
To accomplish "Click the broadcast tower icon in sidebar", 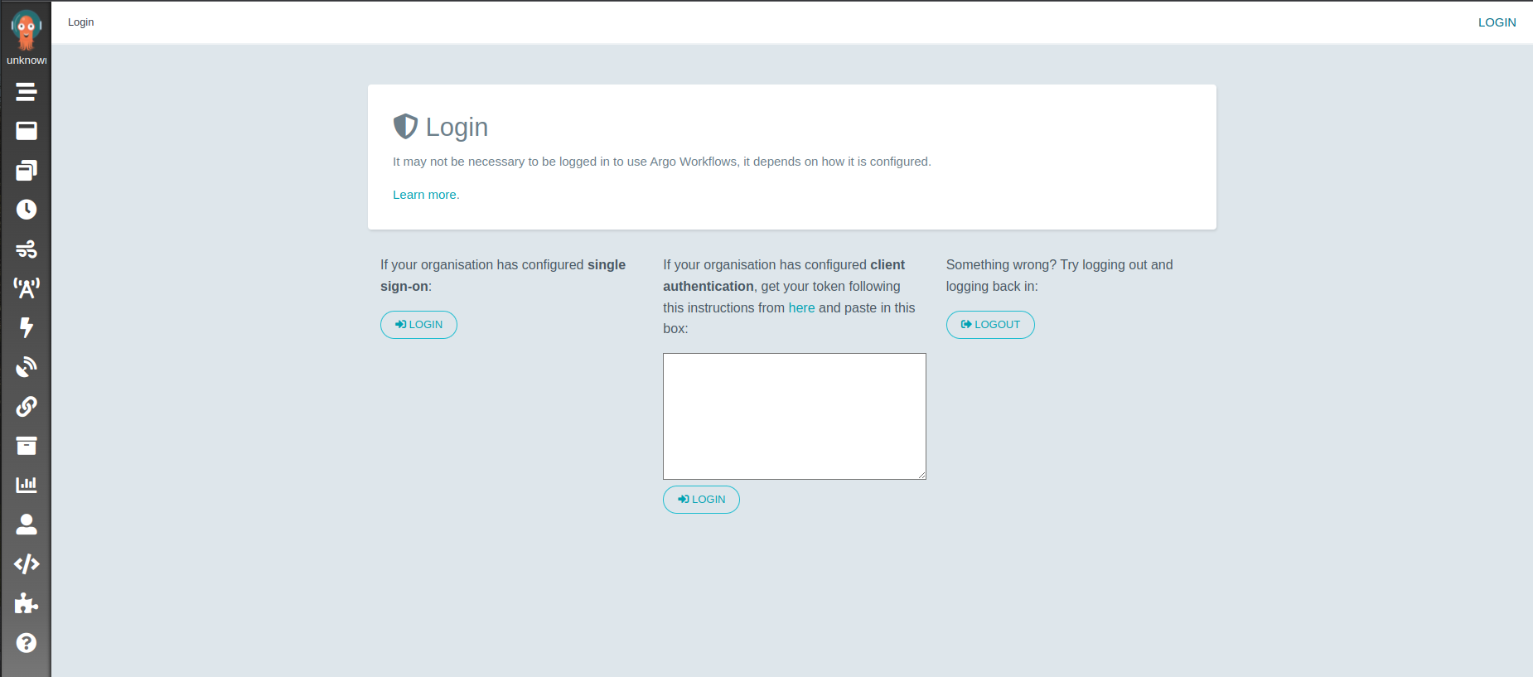I will 27,288.
